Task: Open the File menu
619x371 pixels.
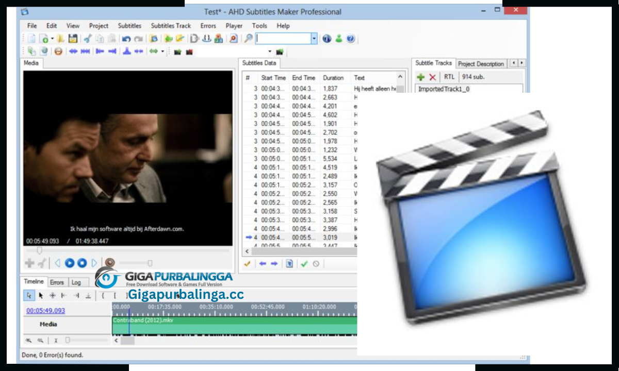Action: 32,26
